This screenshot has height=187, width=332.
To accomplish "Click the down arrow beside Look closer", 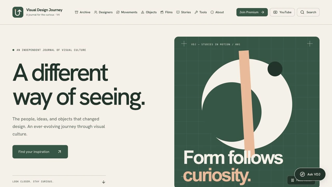I will (x=103, y=182).
